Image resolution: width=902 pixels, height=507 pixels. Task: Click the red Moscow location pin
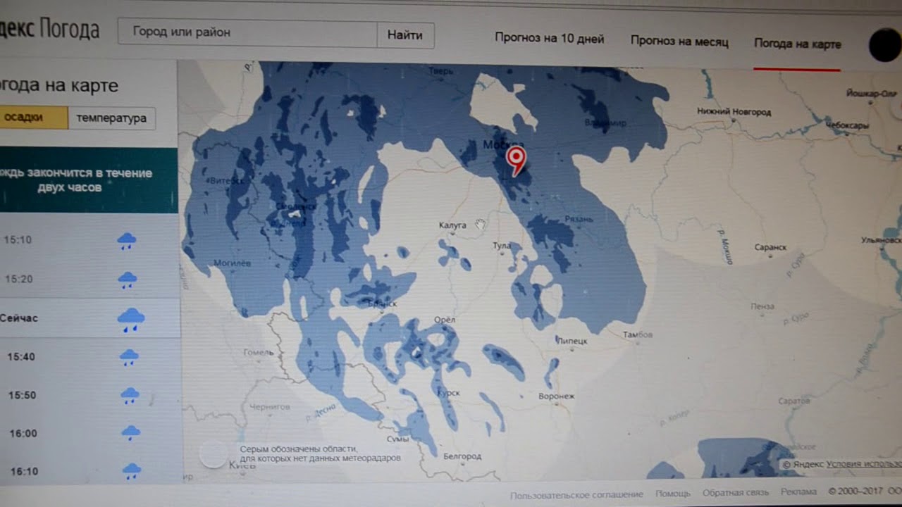(x=517, y=161)
